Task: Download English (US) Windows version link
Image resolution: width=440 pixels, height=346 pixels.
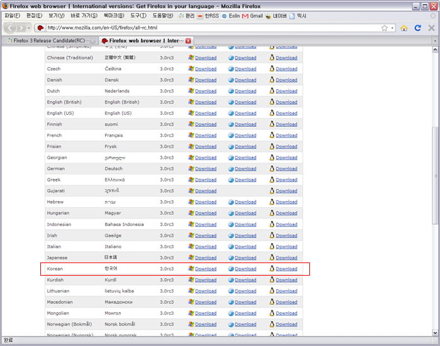Action: coord(206,113)
